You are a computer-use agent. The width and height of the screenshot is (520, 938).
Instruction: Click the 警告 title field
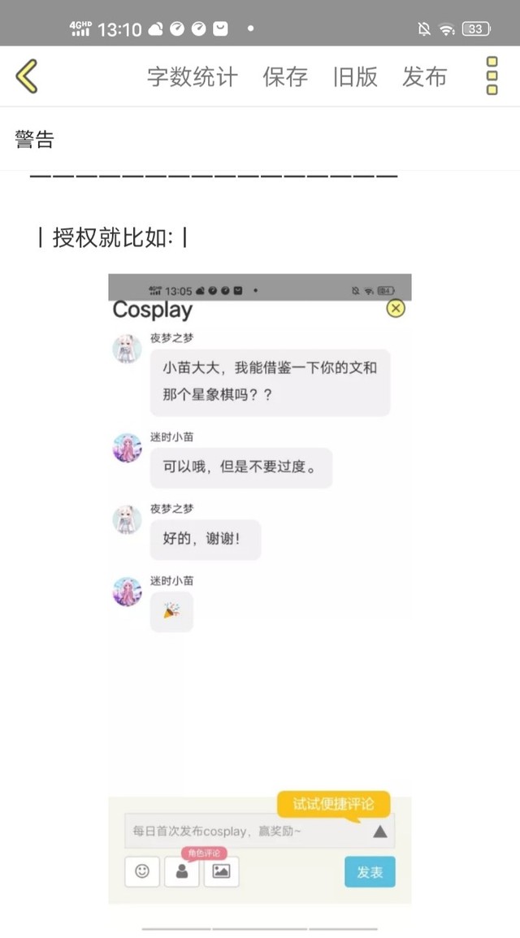(260, 139)
